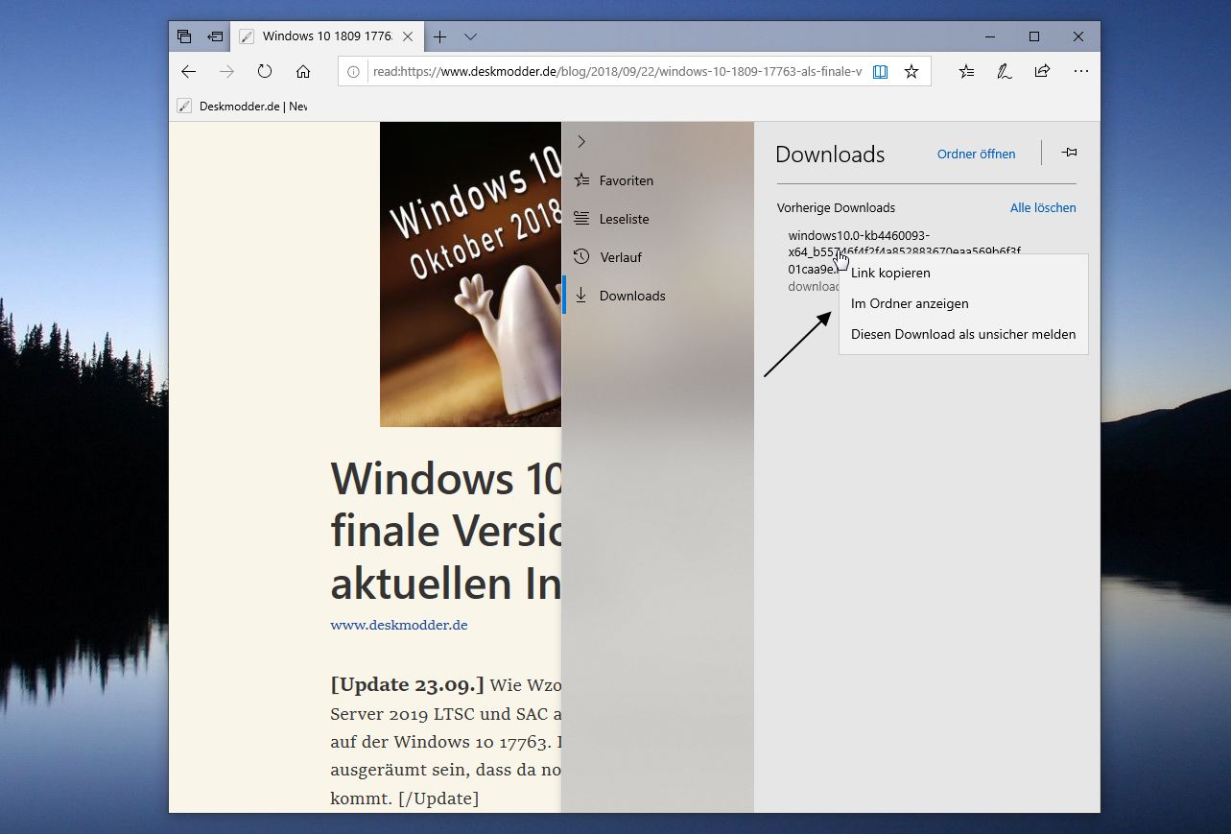Screen dimensions: 1231x834
Task: Click the site information icon in address bar
Action: pos(353,71)
